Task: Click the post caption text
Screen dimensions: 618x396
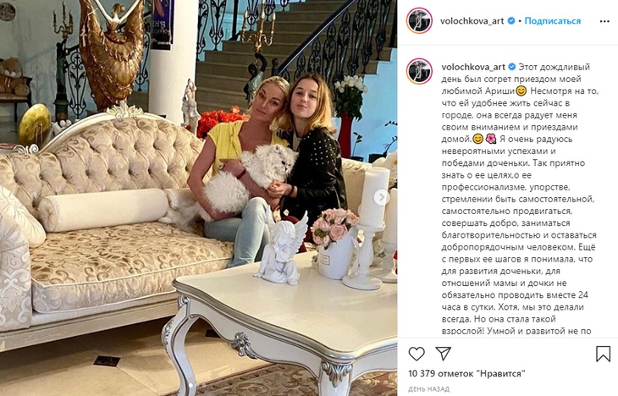Action: pyautogui.click(x=520, y=199)
